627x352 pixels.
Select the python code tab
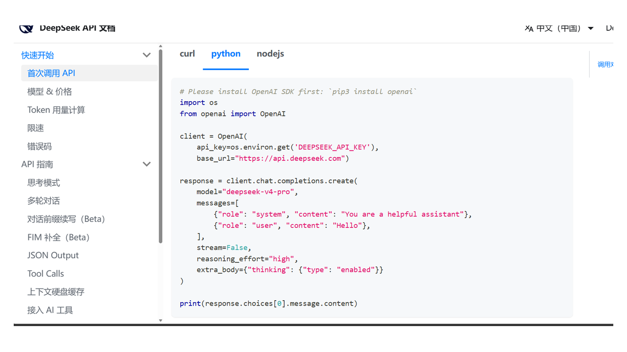226,54
